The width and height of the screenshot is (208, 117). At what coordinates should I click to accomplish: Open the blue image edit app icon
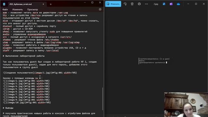(164, 4)
